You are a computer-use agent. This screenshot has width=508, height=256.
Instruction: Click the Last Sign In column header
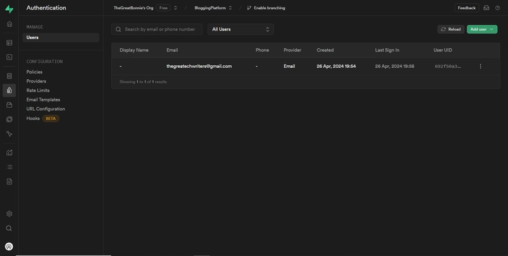(387, 50)
